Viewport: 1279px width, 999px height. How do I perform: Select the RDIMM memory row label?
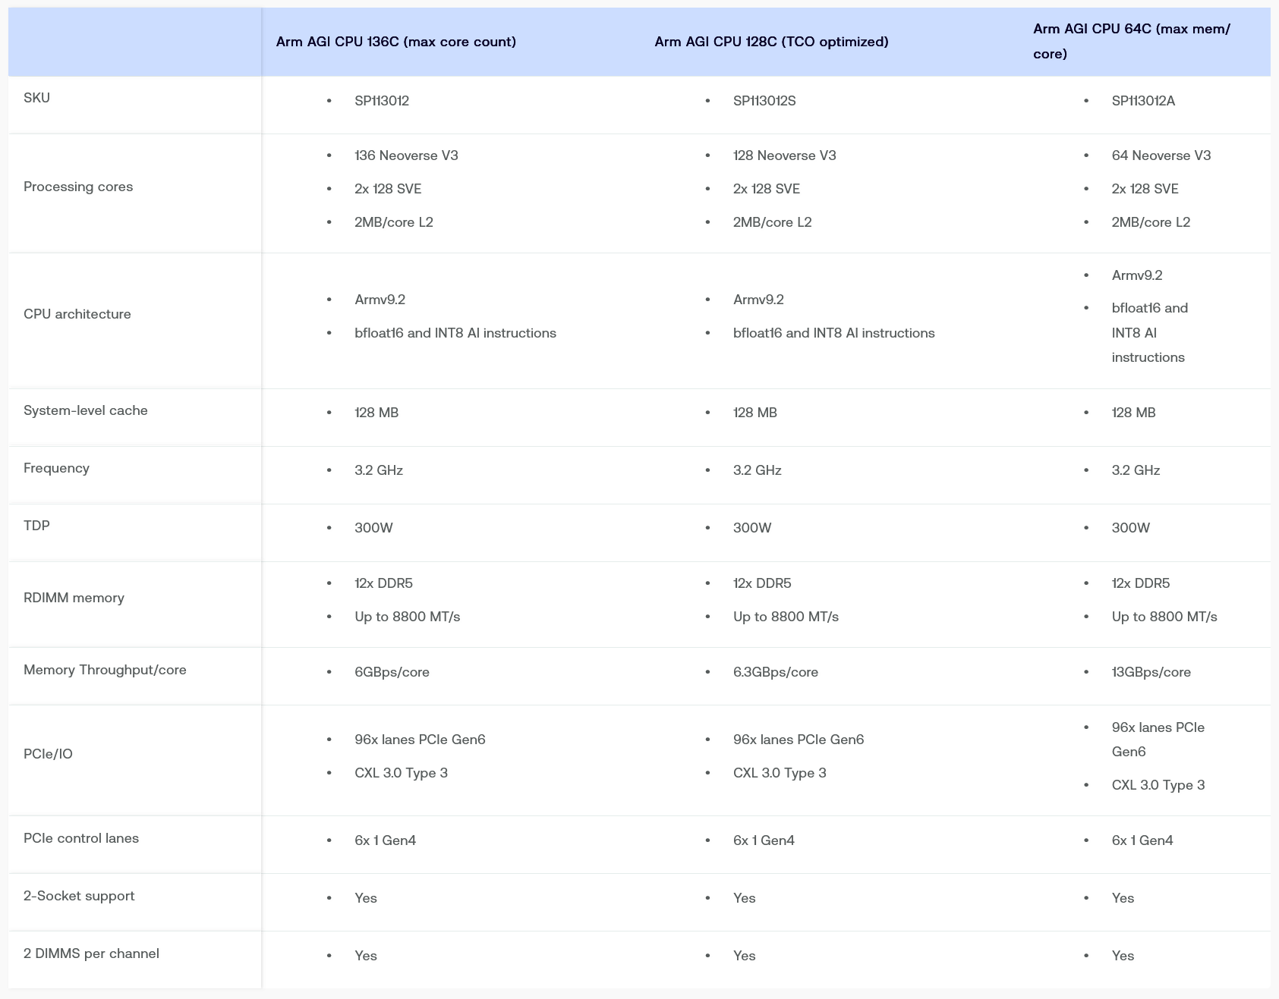click(74, 598)
